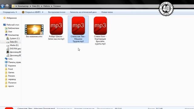Click the Панель управления icon
Viewport: 194px width, 109px height.
6,62
